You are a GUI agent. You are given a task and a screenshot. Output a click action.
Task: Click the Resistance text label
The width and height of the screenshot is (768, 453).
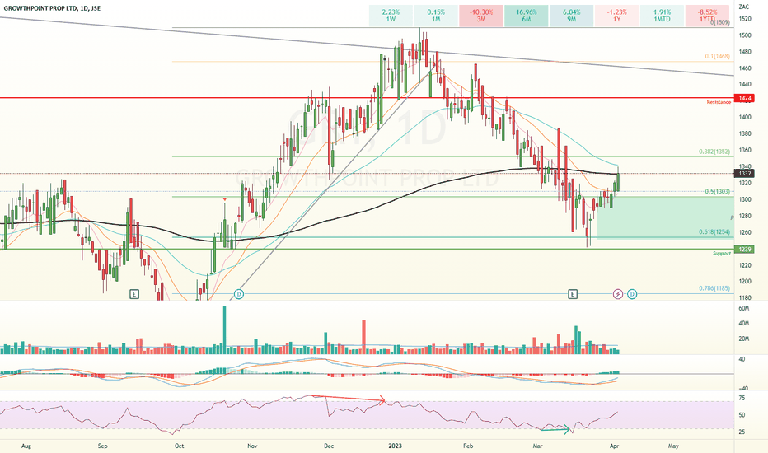point(719,102)
